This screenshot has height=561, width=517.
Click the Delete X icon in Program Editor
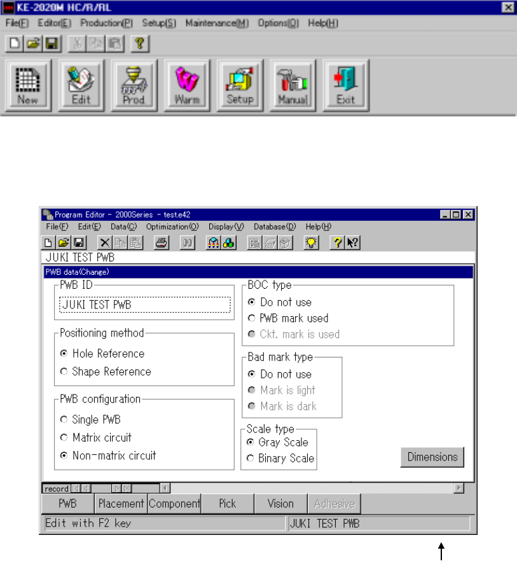105,242
